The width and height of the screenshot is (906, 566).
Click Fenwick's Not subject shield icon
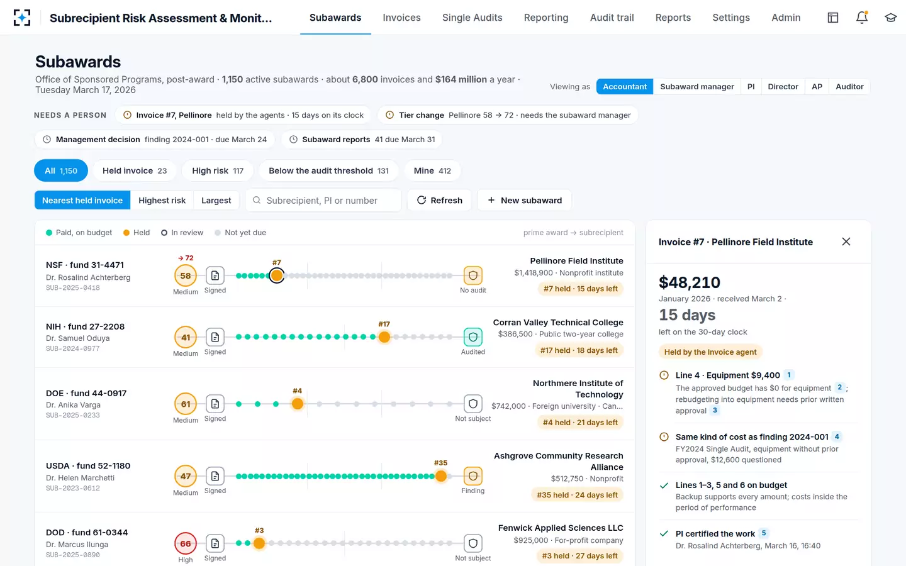(x=473, y=543)
